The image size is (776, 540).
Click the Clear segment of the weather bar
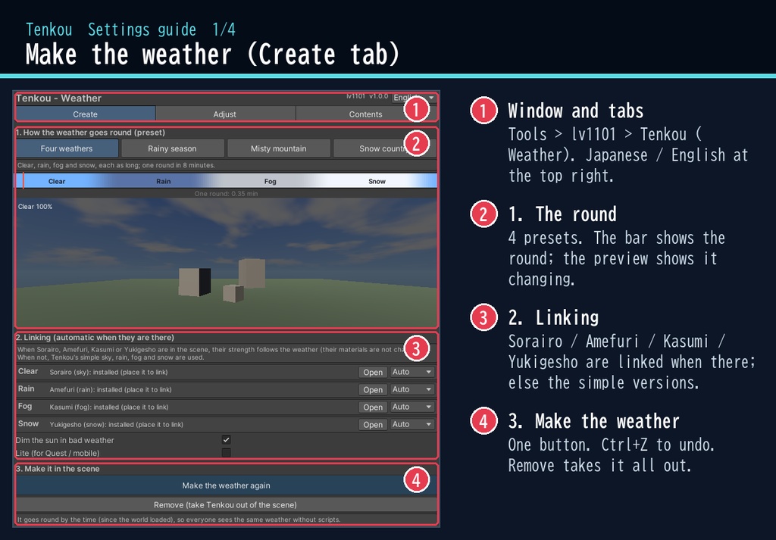click(x=57, y=181)
